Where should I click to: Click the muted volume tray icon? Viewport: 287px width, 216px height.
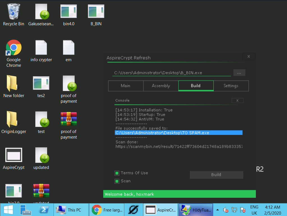[x=226, y=210]
